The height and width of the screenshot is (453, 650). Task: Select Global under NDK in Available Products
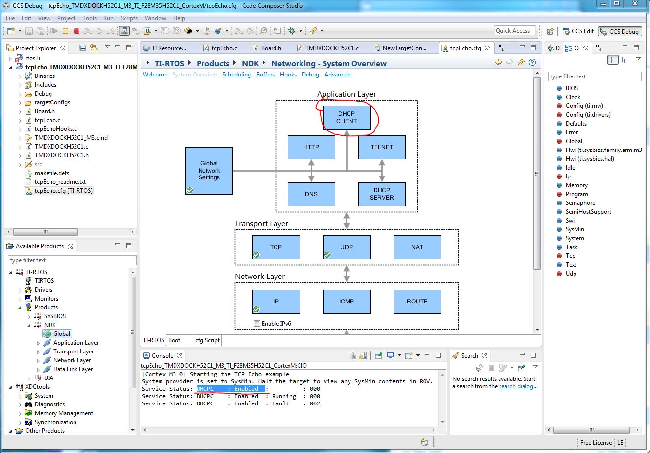pos(57,334)
